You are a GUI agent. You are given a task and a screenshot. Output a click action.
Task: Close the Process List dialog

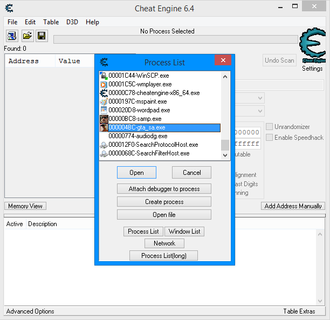[223, 60]
